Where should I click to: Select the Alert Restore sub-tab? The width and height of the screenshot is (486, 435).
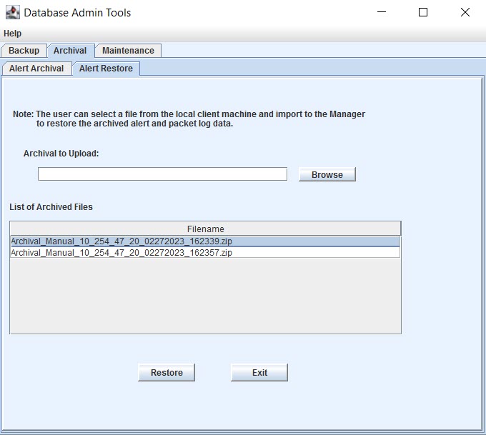pos(106,69)
